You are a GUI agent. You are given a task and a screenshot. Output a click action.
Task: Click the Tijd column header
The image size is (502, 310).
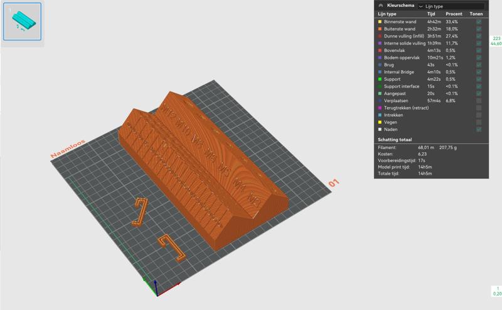[x=431, y=14]
